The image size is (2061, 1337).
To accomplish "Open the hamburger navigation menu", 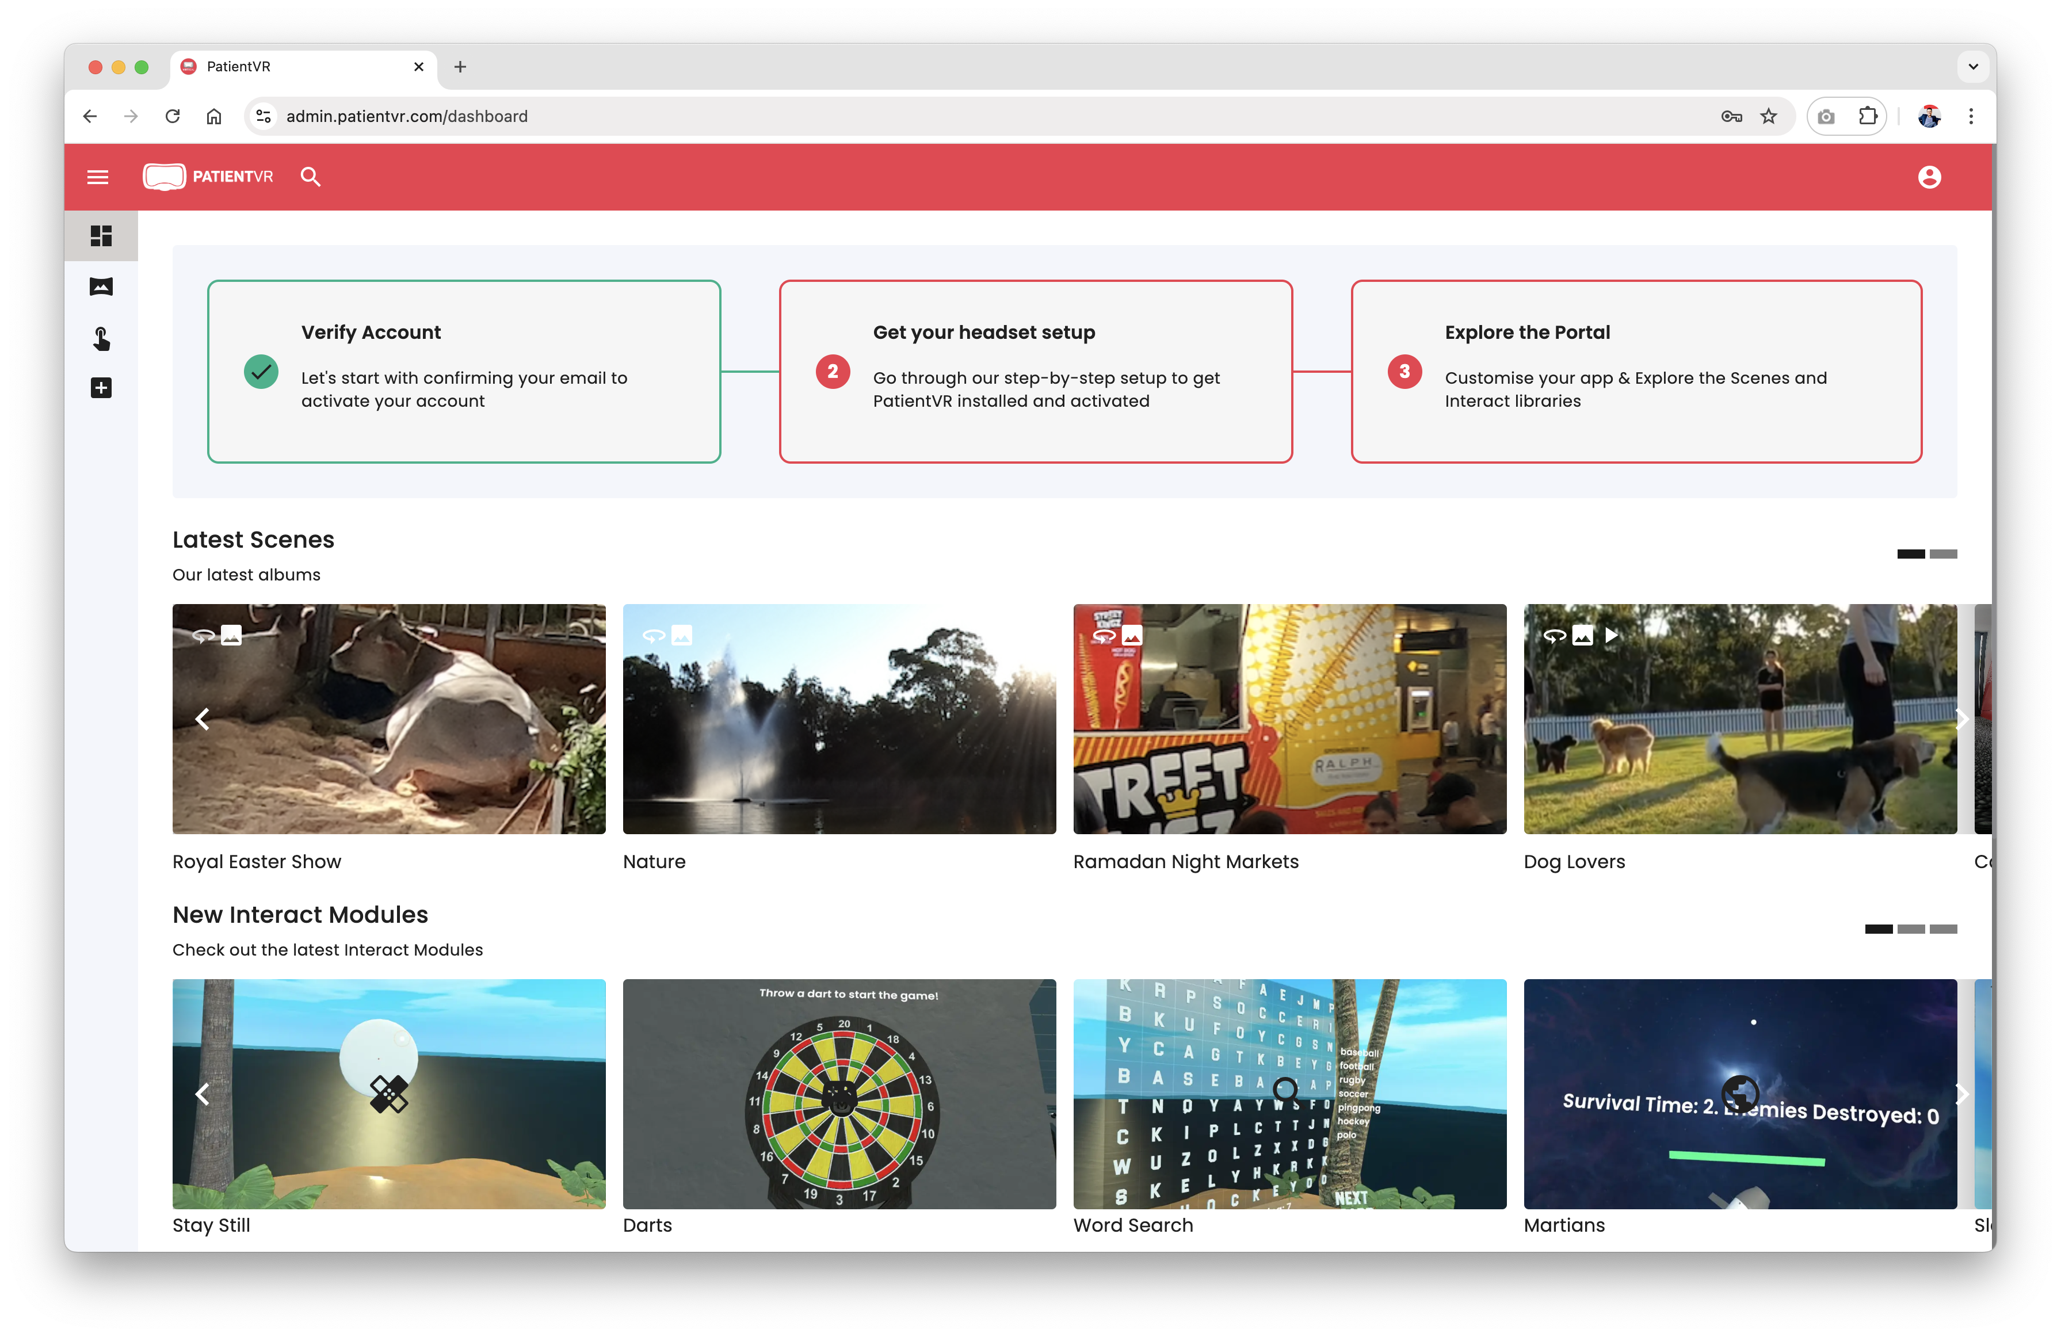I will click(98, 178).
